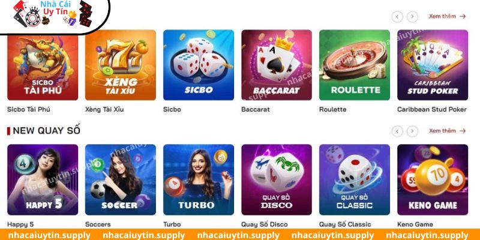This screenshot has height=240, width=480.
Task: Click previous arrow in top game row
Action: point(397,17)
